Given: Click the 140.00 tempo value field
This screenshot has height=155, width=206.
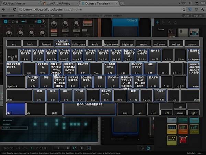Looking at the screenshot, I should point(8,148).
